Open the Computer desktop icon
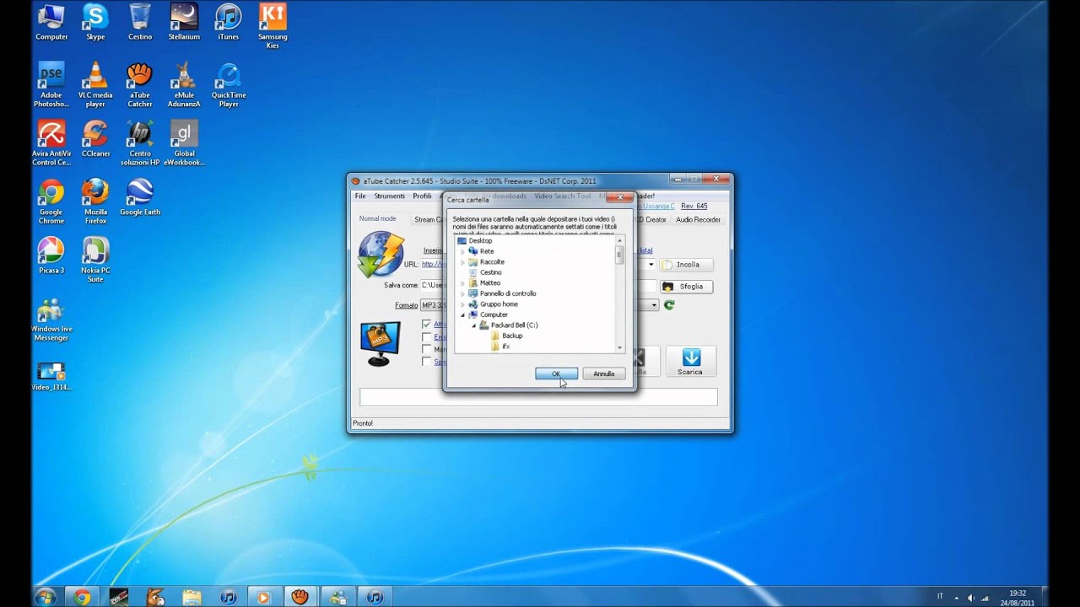Image resolution: width=1080 pixels, height=607 pixels. coord(51,23)
